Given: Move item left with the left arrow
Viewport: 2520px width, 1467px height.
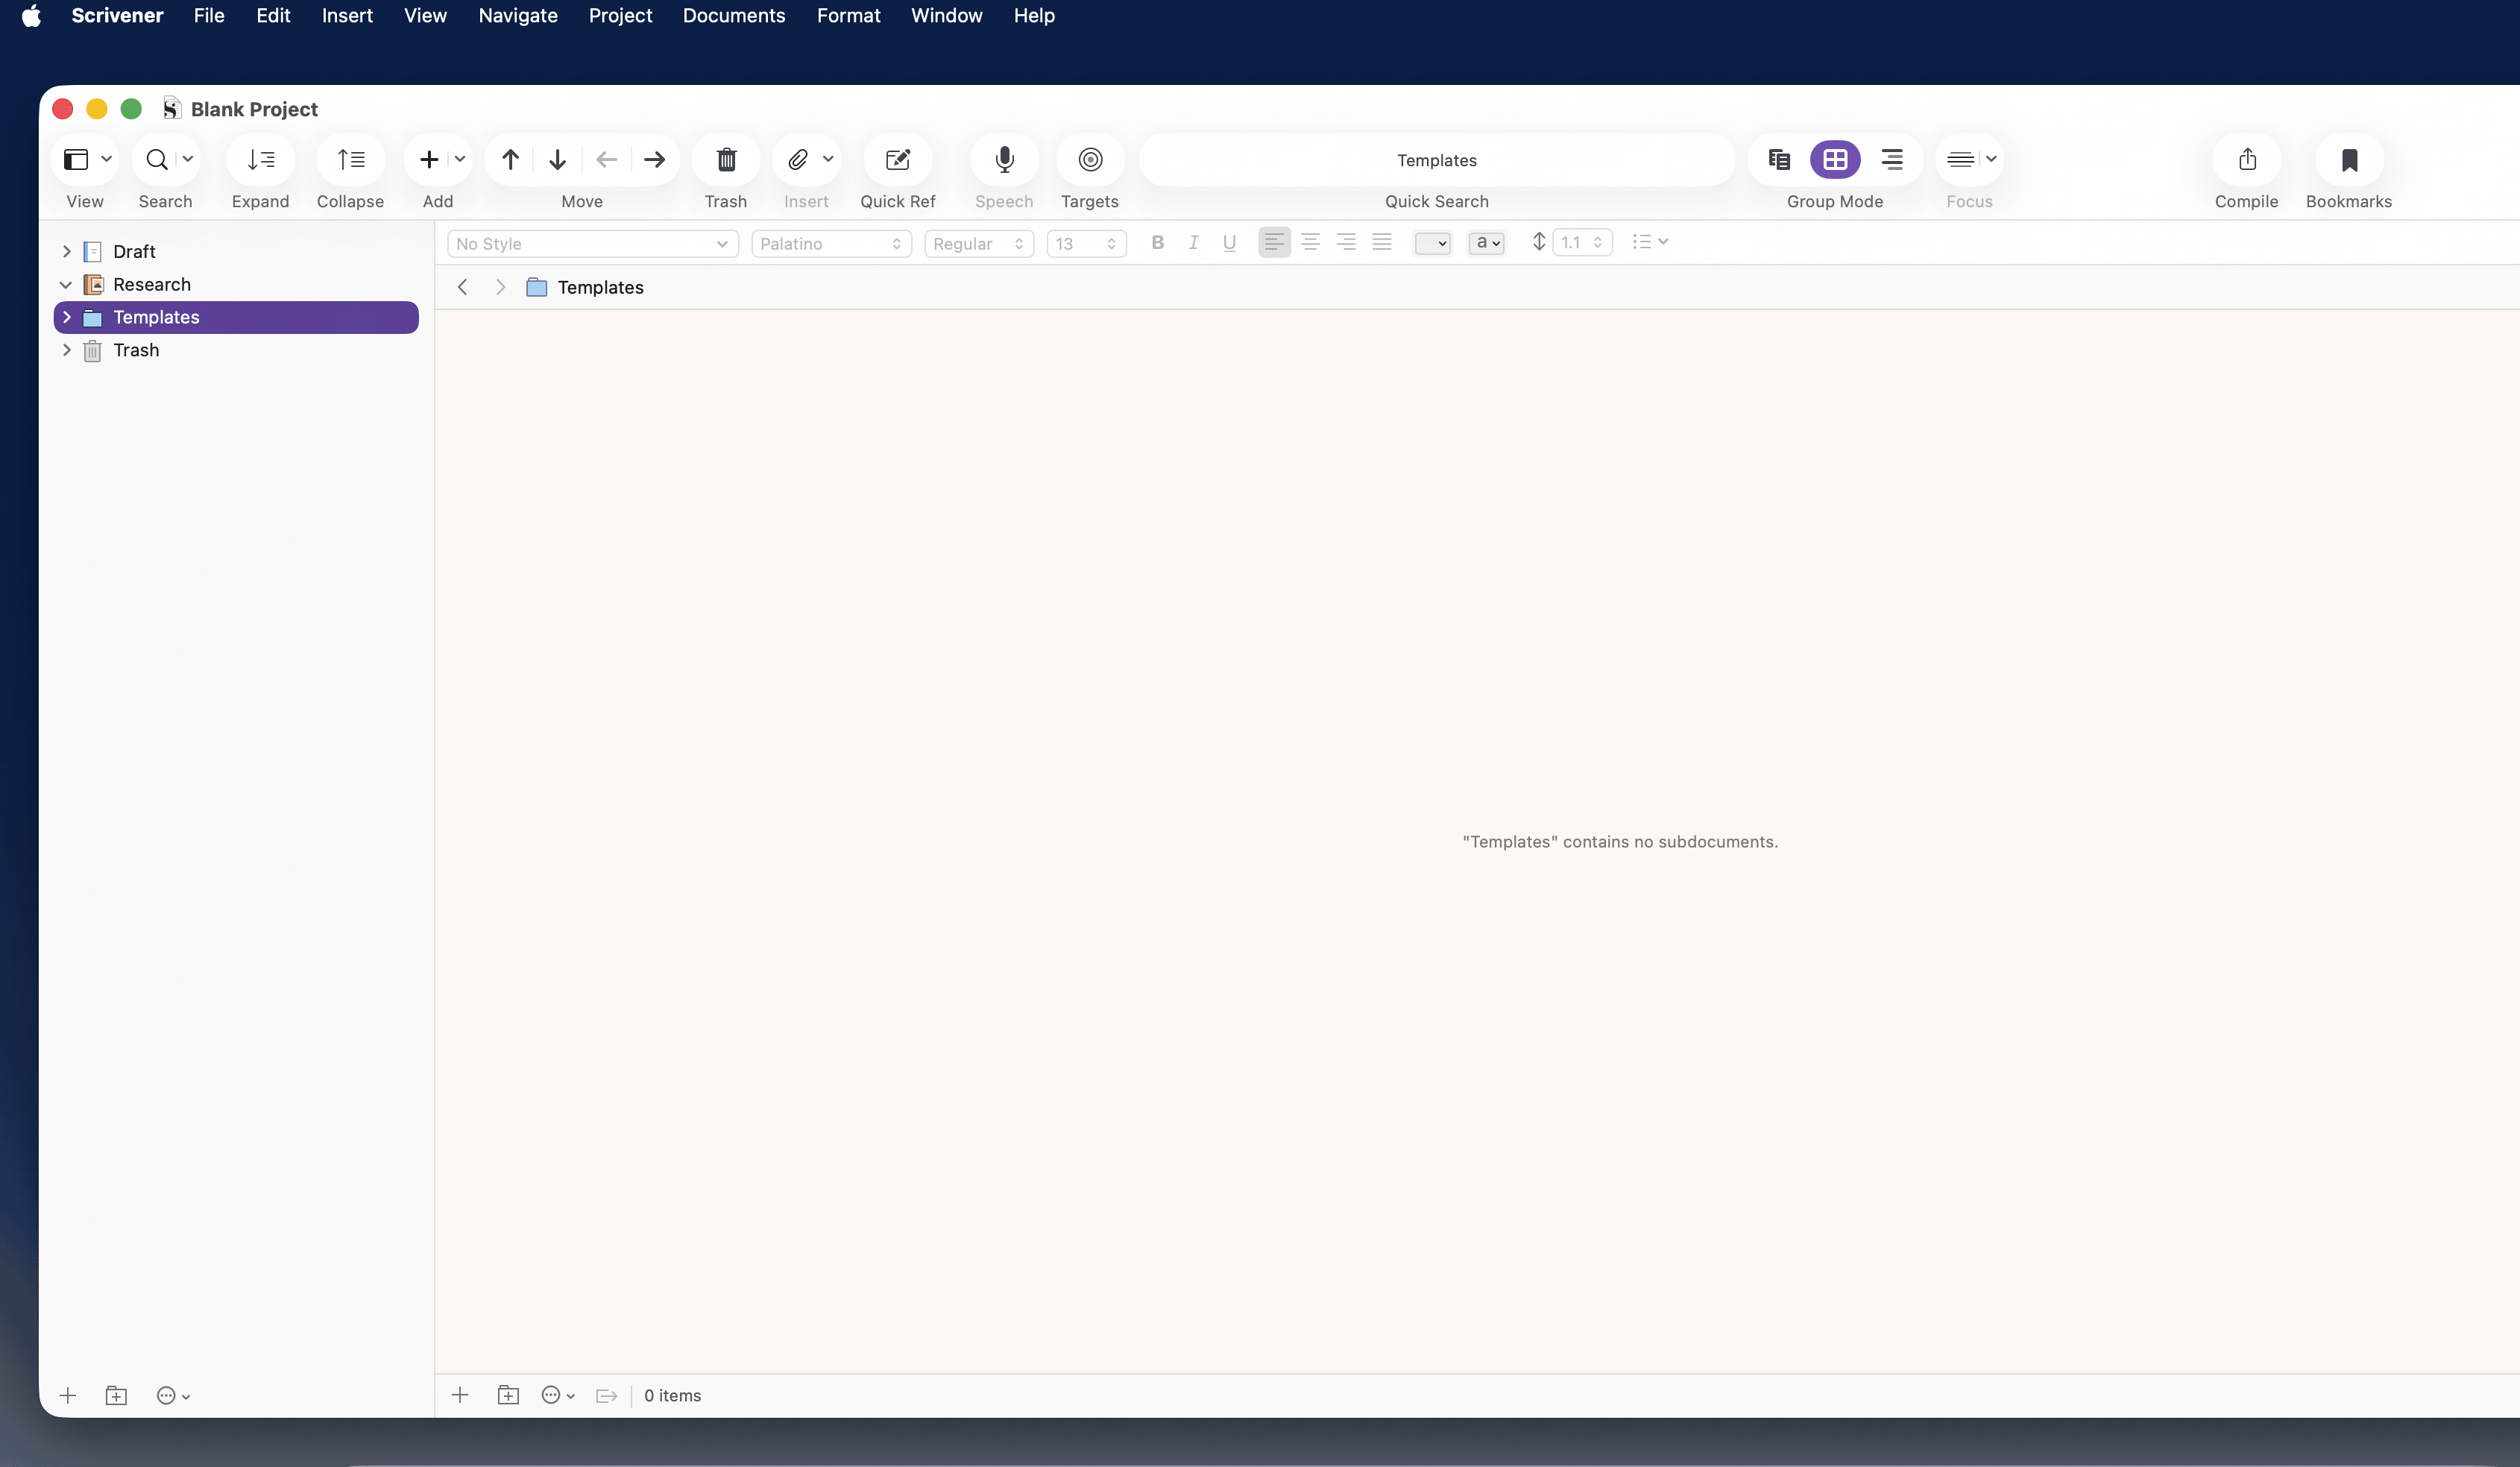Looking at the screenshot, I should [x=606, y=159].
